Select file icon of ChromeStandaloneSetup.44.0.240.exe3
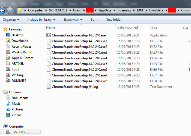 [x=49, y=52]
